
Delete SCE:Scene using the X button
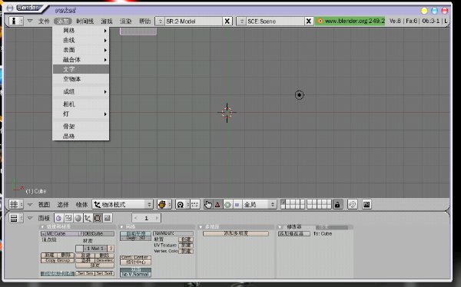pos(308,21)
